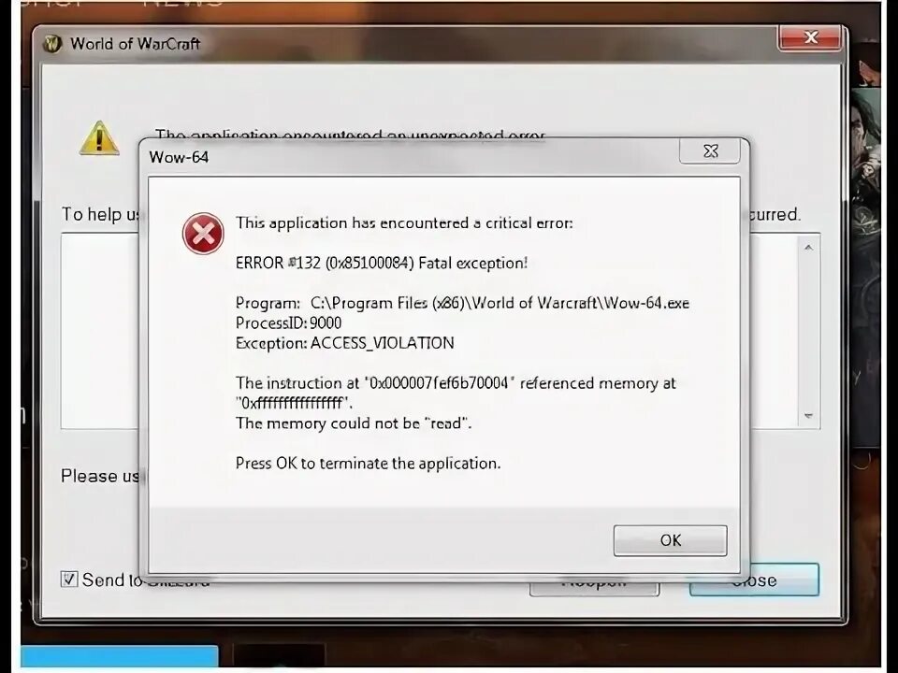The image size is (898, 673).
Task: Click the ERROR #132 Fatal exception text
Action: coord(382,263)
